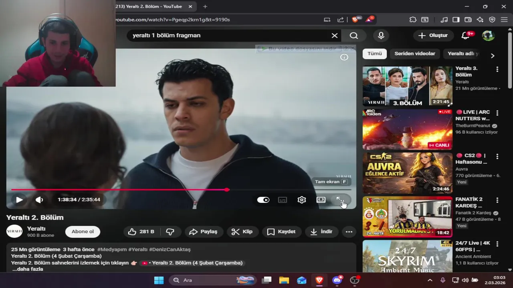Screen dimensions: 513x288
Task: Start voice search with microphone
Action: 381,36
